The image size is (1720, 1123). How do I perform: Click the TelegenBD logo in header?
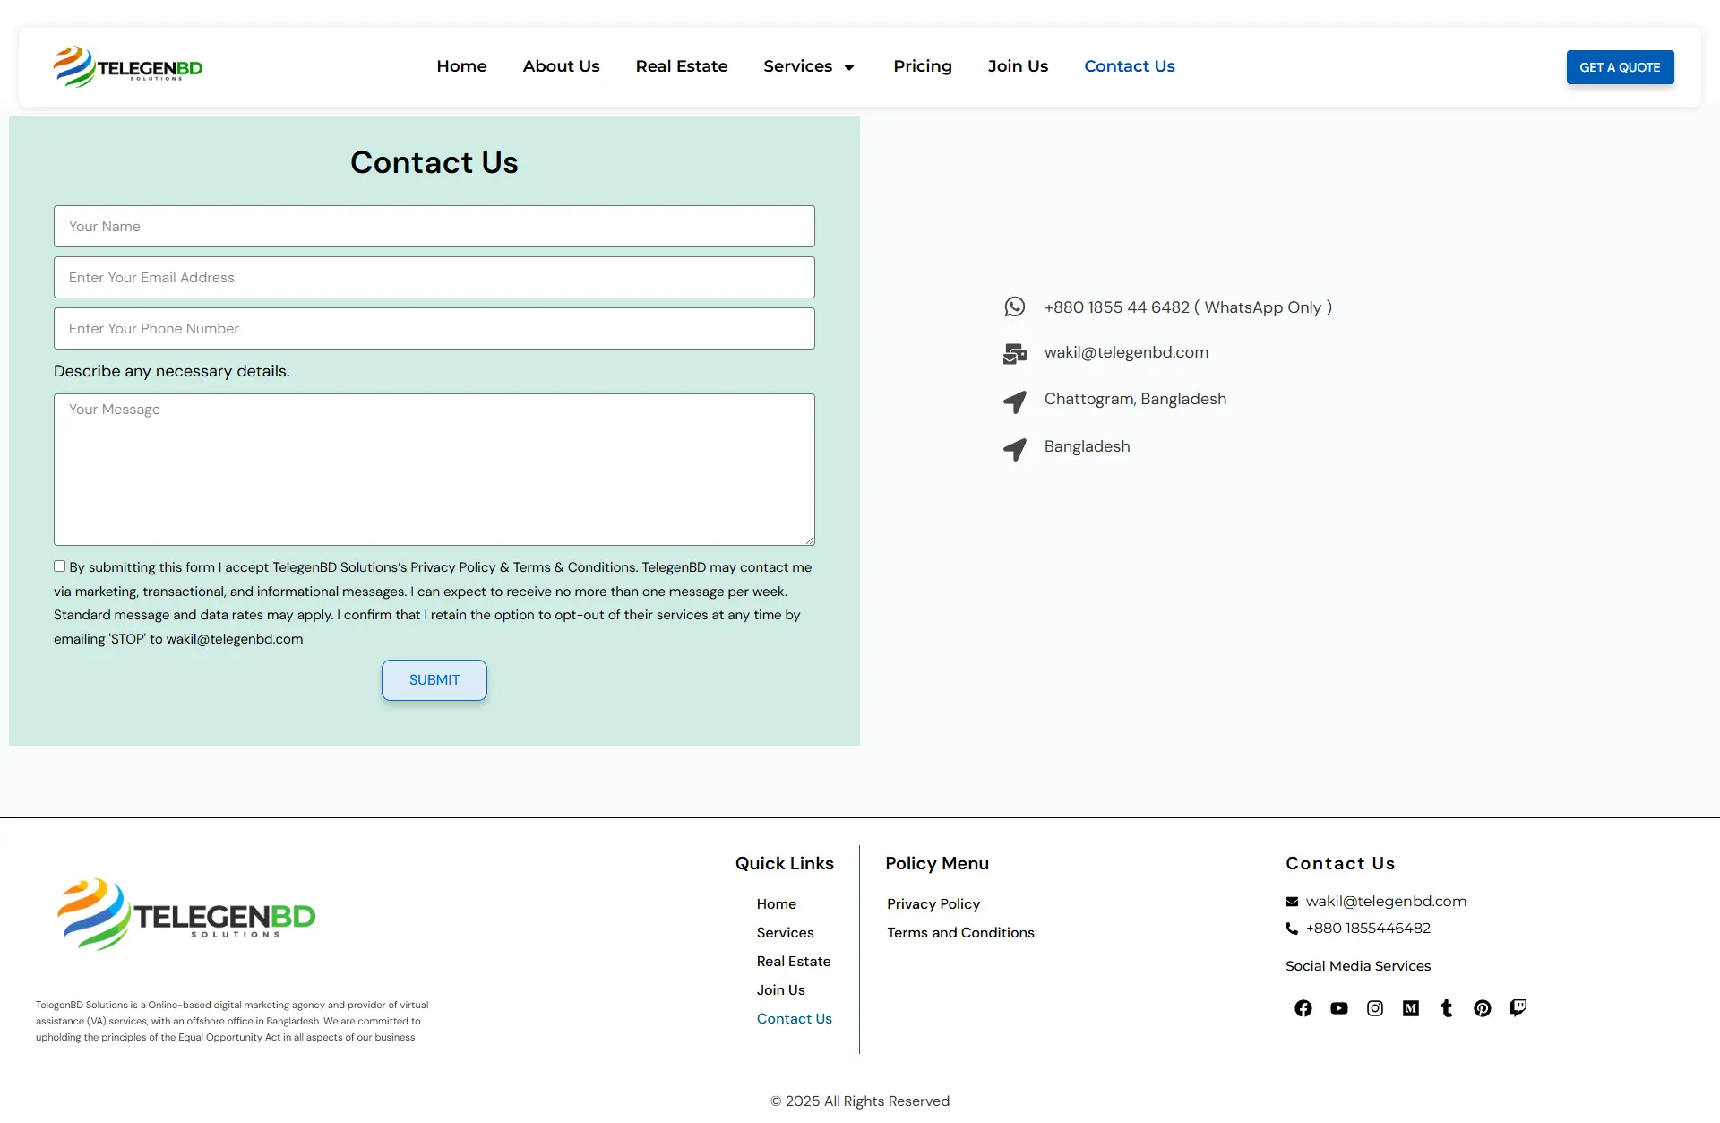point(128,66)
